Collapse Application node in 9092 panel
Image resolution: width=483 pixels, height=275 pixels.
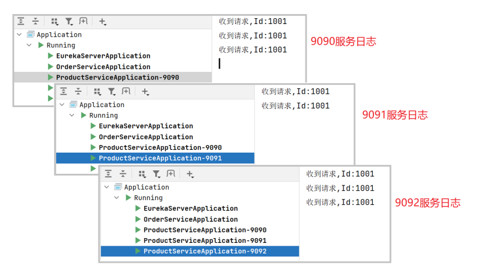107,187
